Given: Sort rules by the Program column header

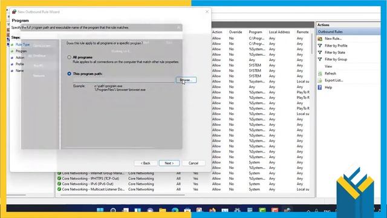Looking at the screenshot, I should (x=255, y=32).
